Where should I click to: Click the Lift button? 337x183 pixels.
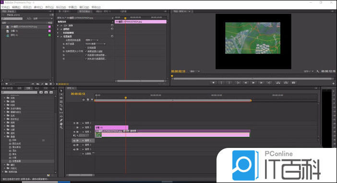[x=278, y=83]
